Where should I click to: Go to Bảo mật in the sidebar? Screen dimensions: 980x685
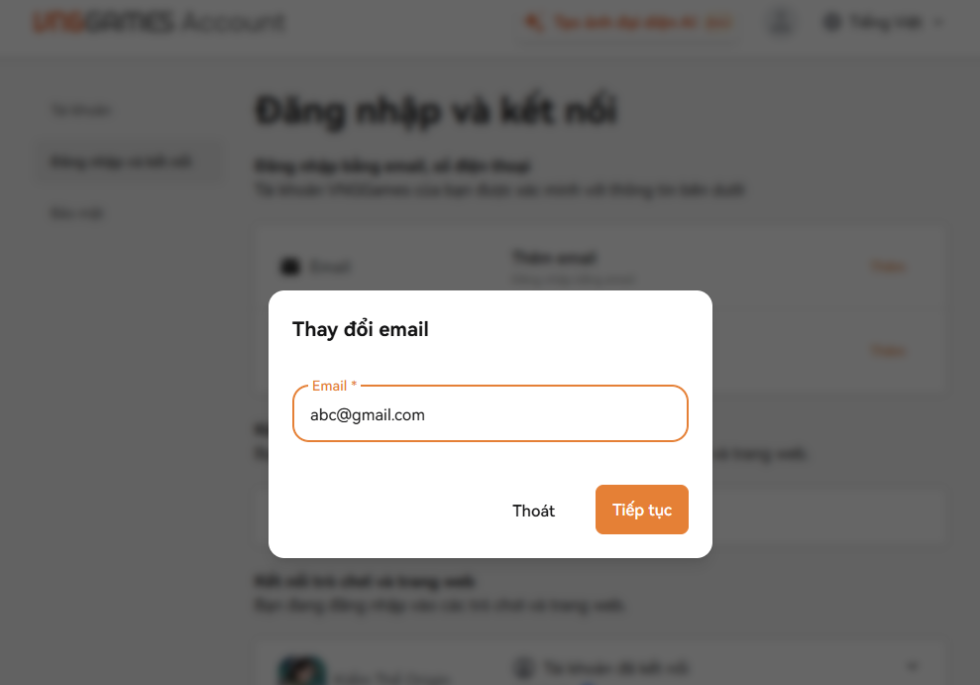pyautogui.click(x=77, y=213)
